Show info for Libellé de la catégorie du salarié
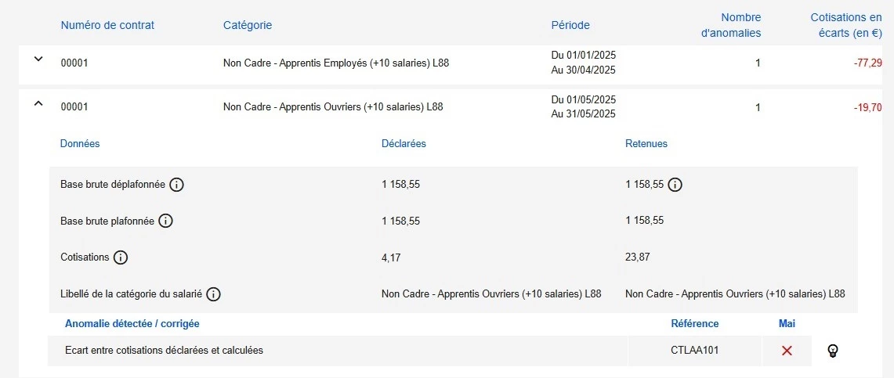The width and height of the screenshot is (894, 378). pyautogui.click(x=213, y=294)
